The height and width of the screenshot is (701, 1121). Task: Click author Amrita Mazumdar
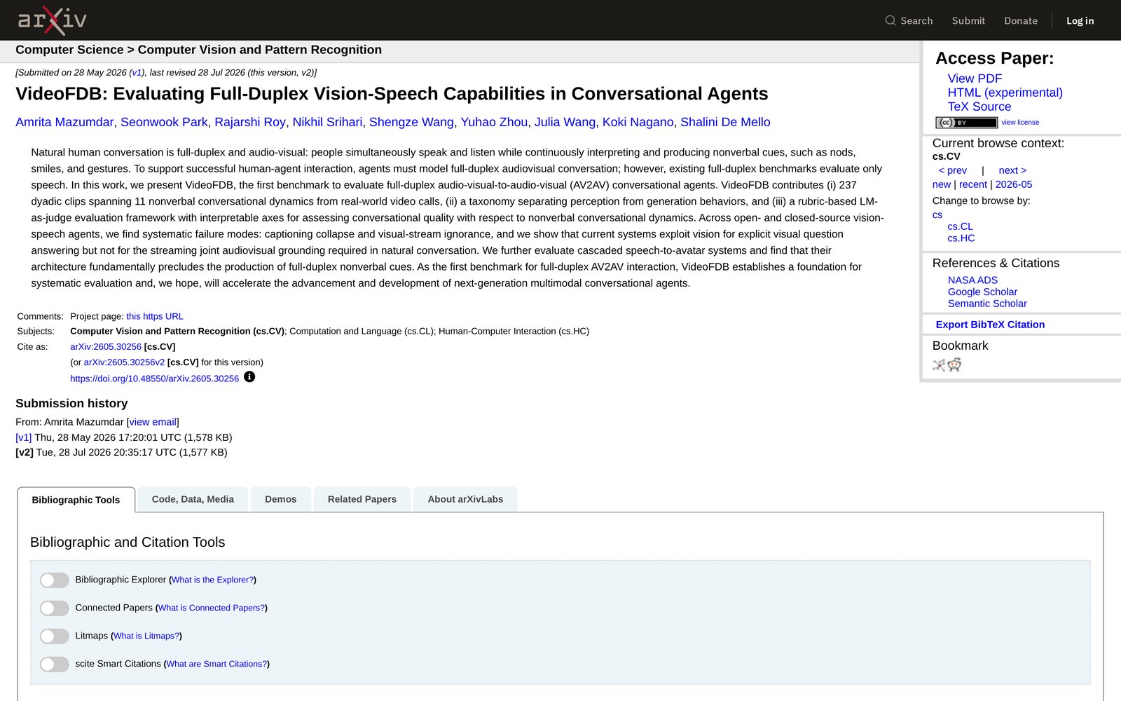coord(64,122)
